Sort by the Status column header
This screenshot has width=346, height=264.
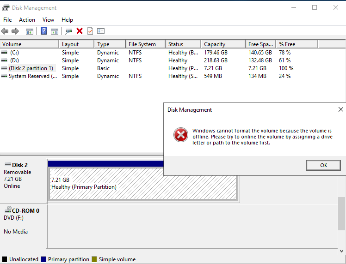coord(183,44)
